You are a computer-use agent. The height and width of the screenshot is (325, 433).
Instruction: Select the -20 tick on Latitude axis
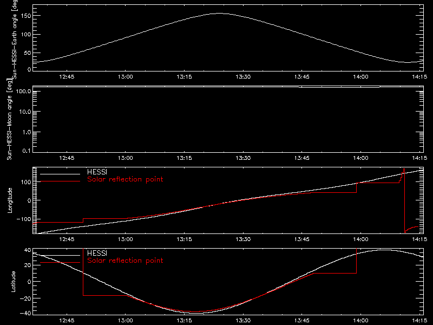coord(25,298)
